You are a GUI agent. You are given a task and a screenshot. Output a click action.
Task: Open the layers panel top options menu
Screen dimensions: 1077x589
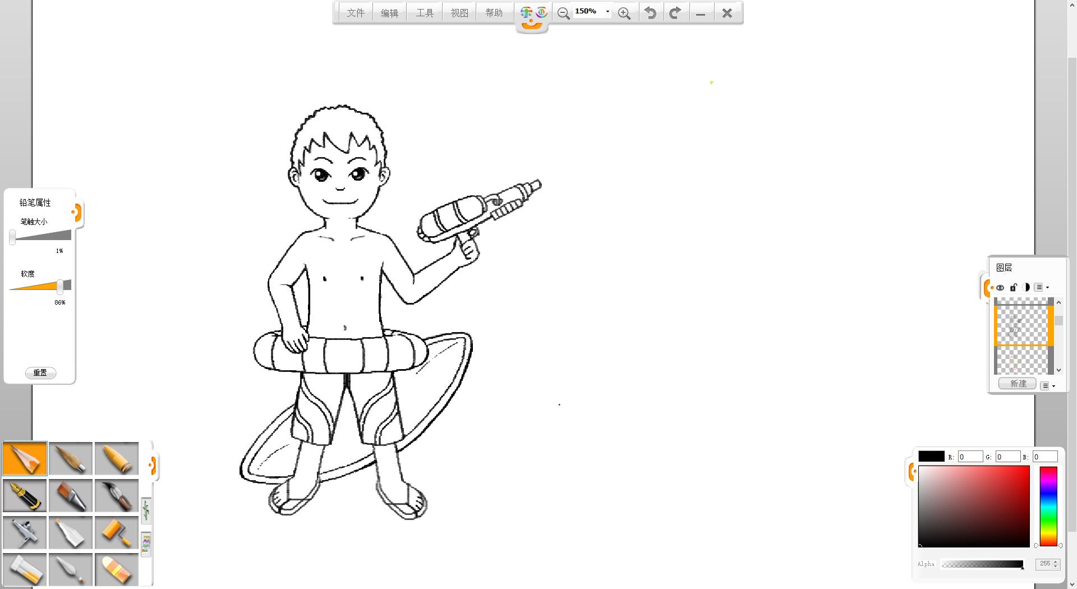(x=1041, y=288)
